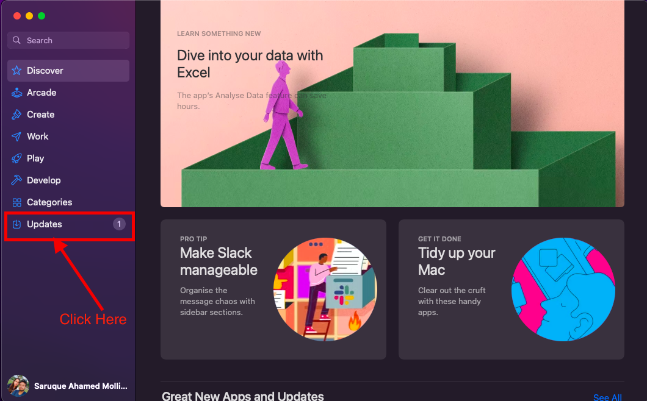Click the Discover star icon

pos(16,71)
